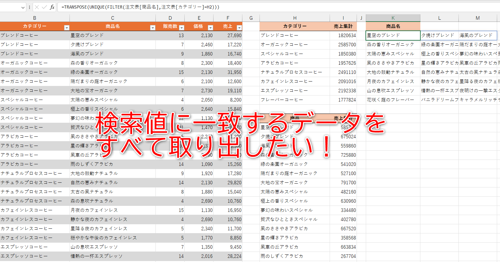Select 穏やかな午後のカフェインレス cell
Viewport: 500px width, 262px height.
tap(113, 238)
